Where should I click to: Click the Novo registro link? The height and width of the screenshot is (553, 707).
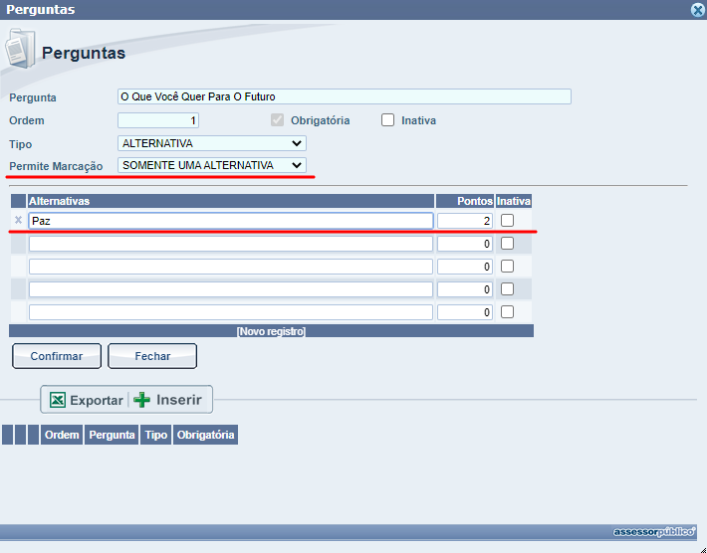click(x=271, y=331)
